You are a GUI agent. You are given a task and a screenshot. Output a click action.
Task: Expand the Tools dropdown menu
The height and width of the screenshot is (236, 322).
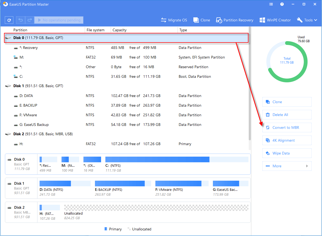[x=307, y=20]
